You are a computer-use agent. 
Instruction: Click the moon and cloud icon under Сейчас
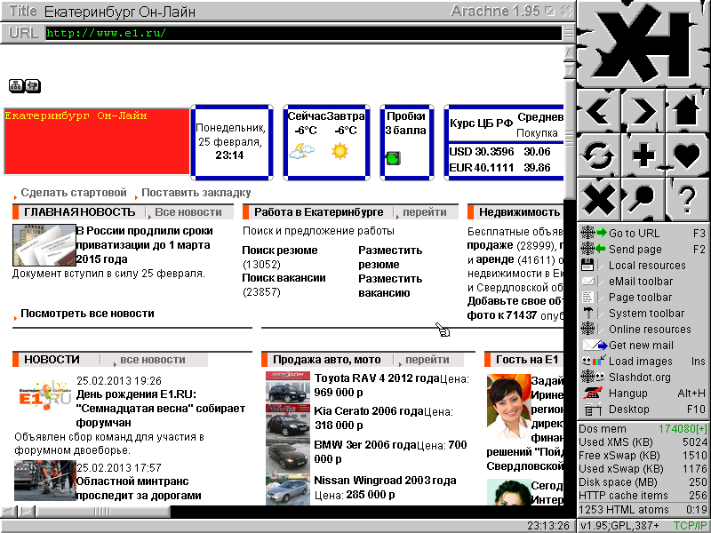[301, 150]
